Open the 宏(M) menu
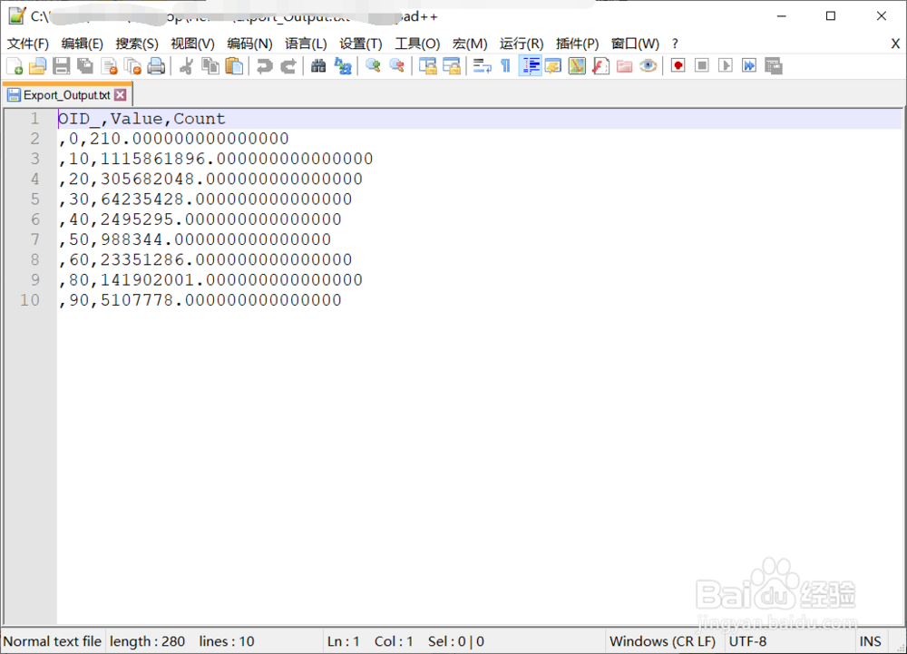This screenshot has width=907, height=654. pos(470,44)
